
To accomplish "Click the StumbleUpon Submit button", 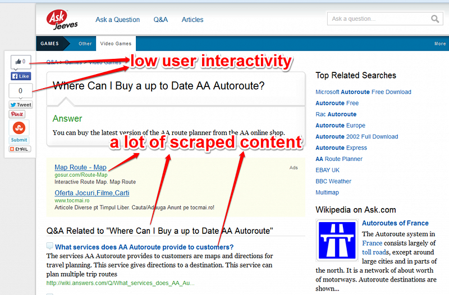I will coord(19,140).
